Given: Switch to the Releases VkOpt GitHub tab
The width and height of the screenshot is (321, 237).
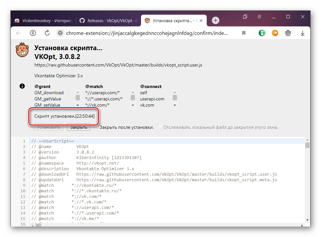Looking at the screenshot, I should (x=109, y=21).
